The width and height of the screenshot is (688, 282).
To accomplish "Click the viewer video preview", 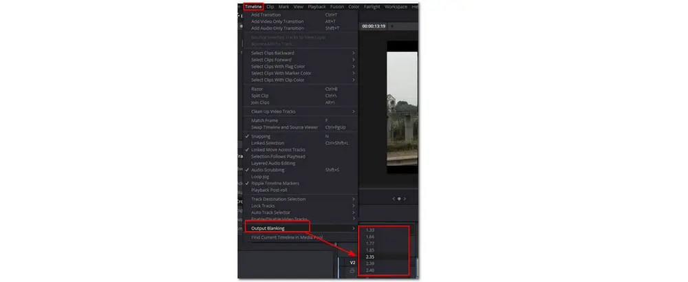I will point(402,107).
